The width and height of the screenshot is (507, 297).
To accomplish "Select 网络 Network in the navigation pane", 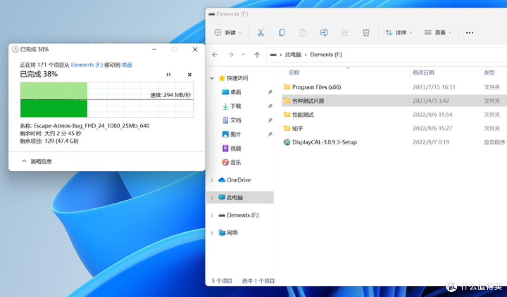I will click(228, 233).
